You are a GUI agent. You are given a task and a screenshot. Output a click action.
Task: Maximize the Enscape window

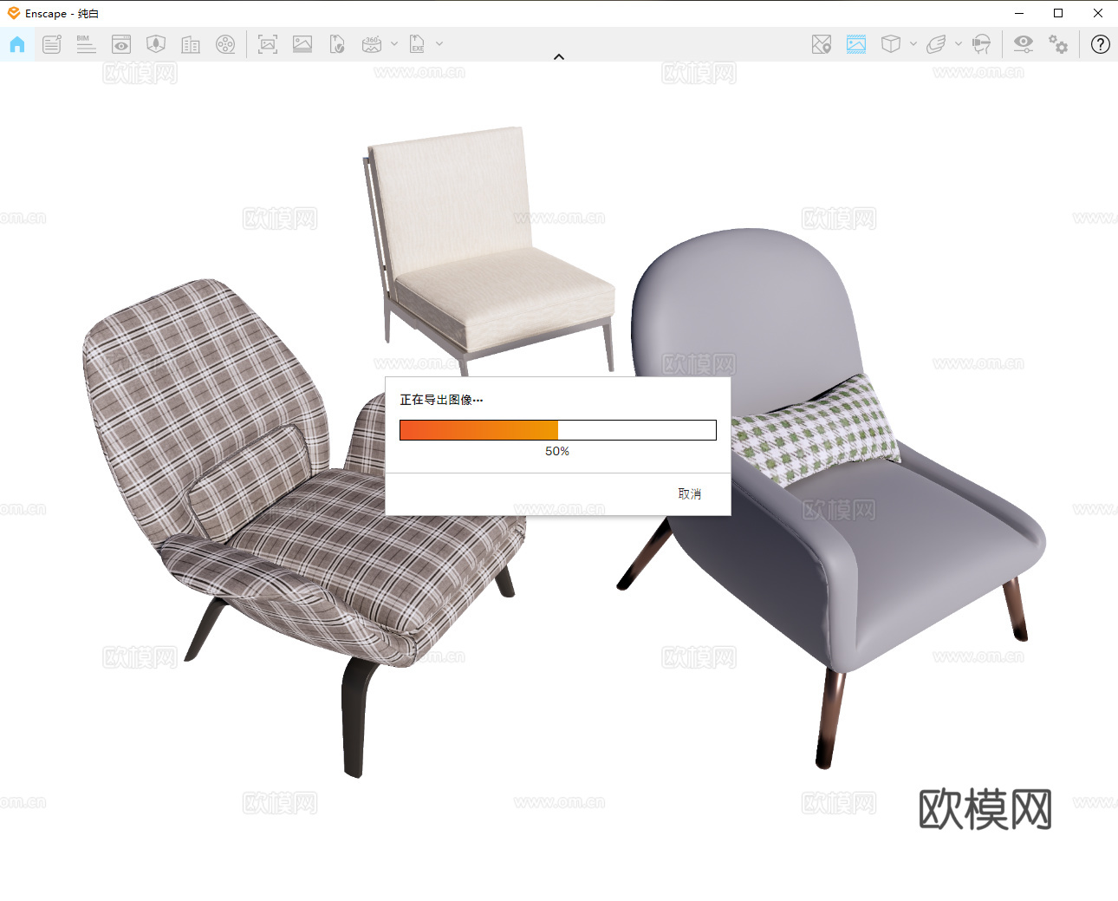point(1058,13)
